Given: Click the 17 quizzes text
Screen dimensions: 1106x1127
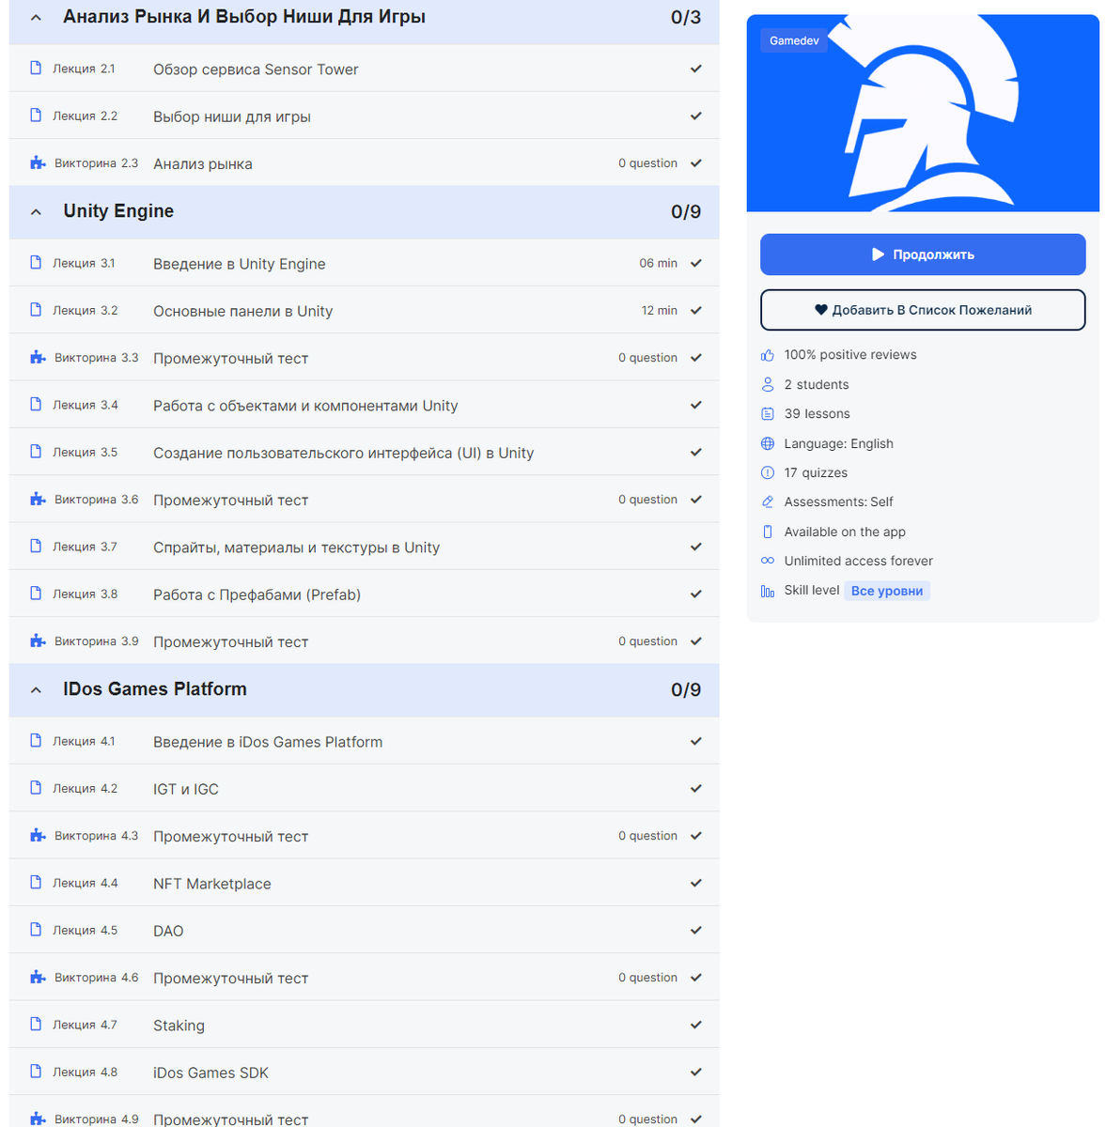Looking at the screenshot, I should click(x=816, y=472).
